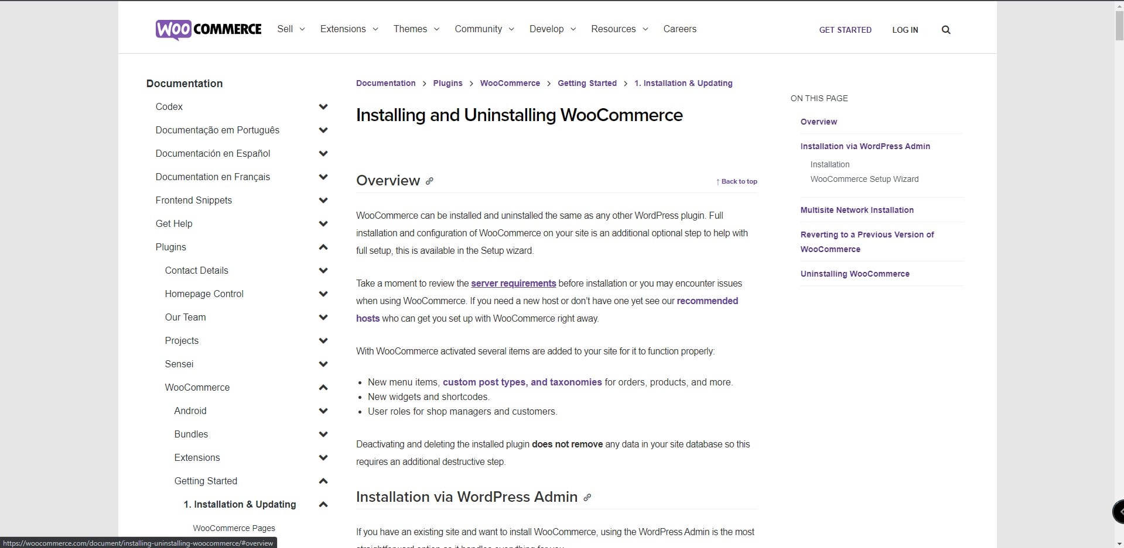Open Frontend Snippets sidebar item
Viewport: 1124px width, 548px height.
coord(194,201)
